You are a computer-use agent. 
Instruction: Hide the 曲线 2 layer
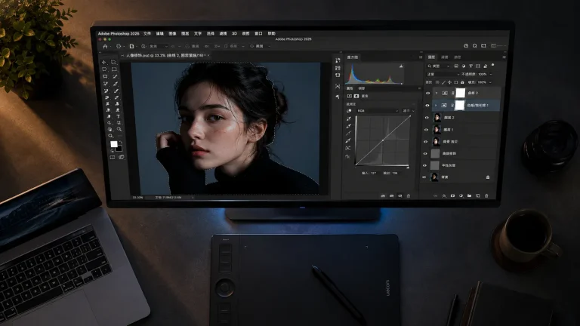pyautogui.click(x=428, y=93)
